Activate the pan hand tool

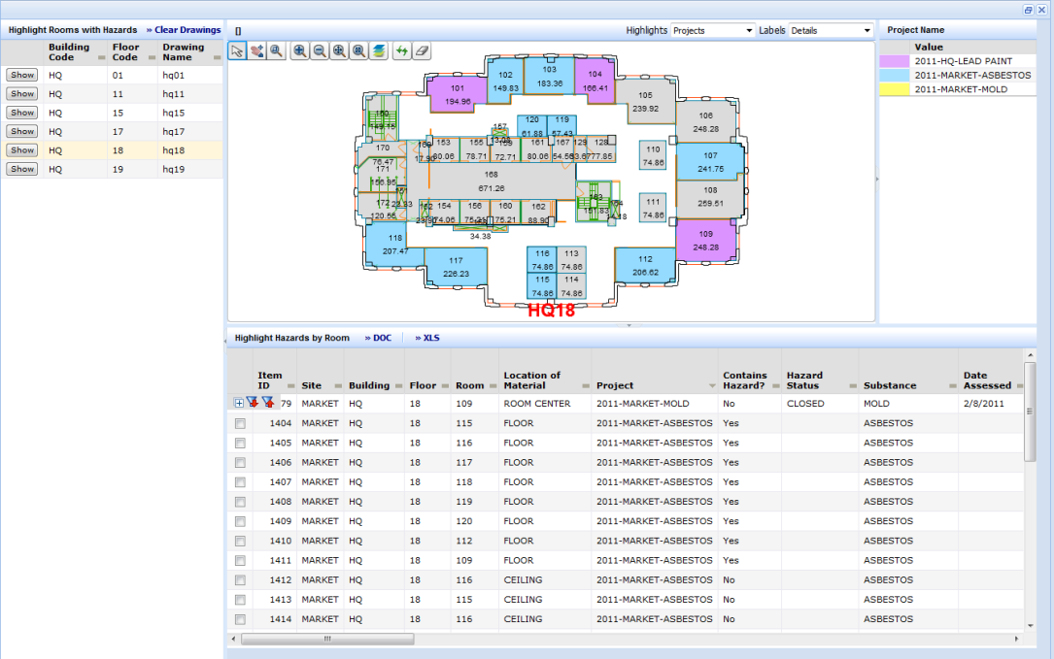tap(256, 51)
